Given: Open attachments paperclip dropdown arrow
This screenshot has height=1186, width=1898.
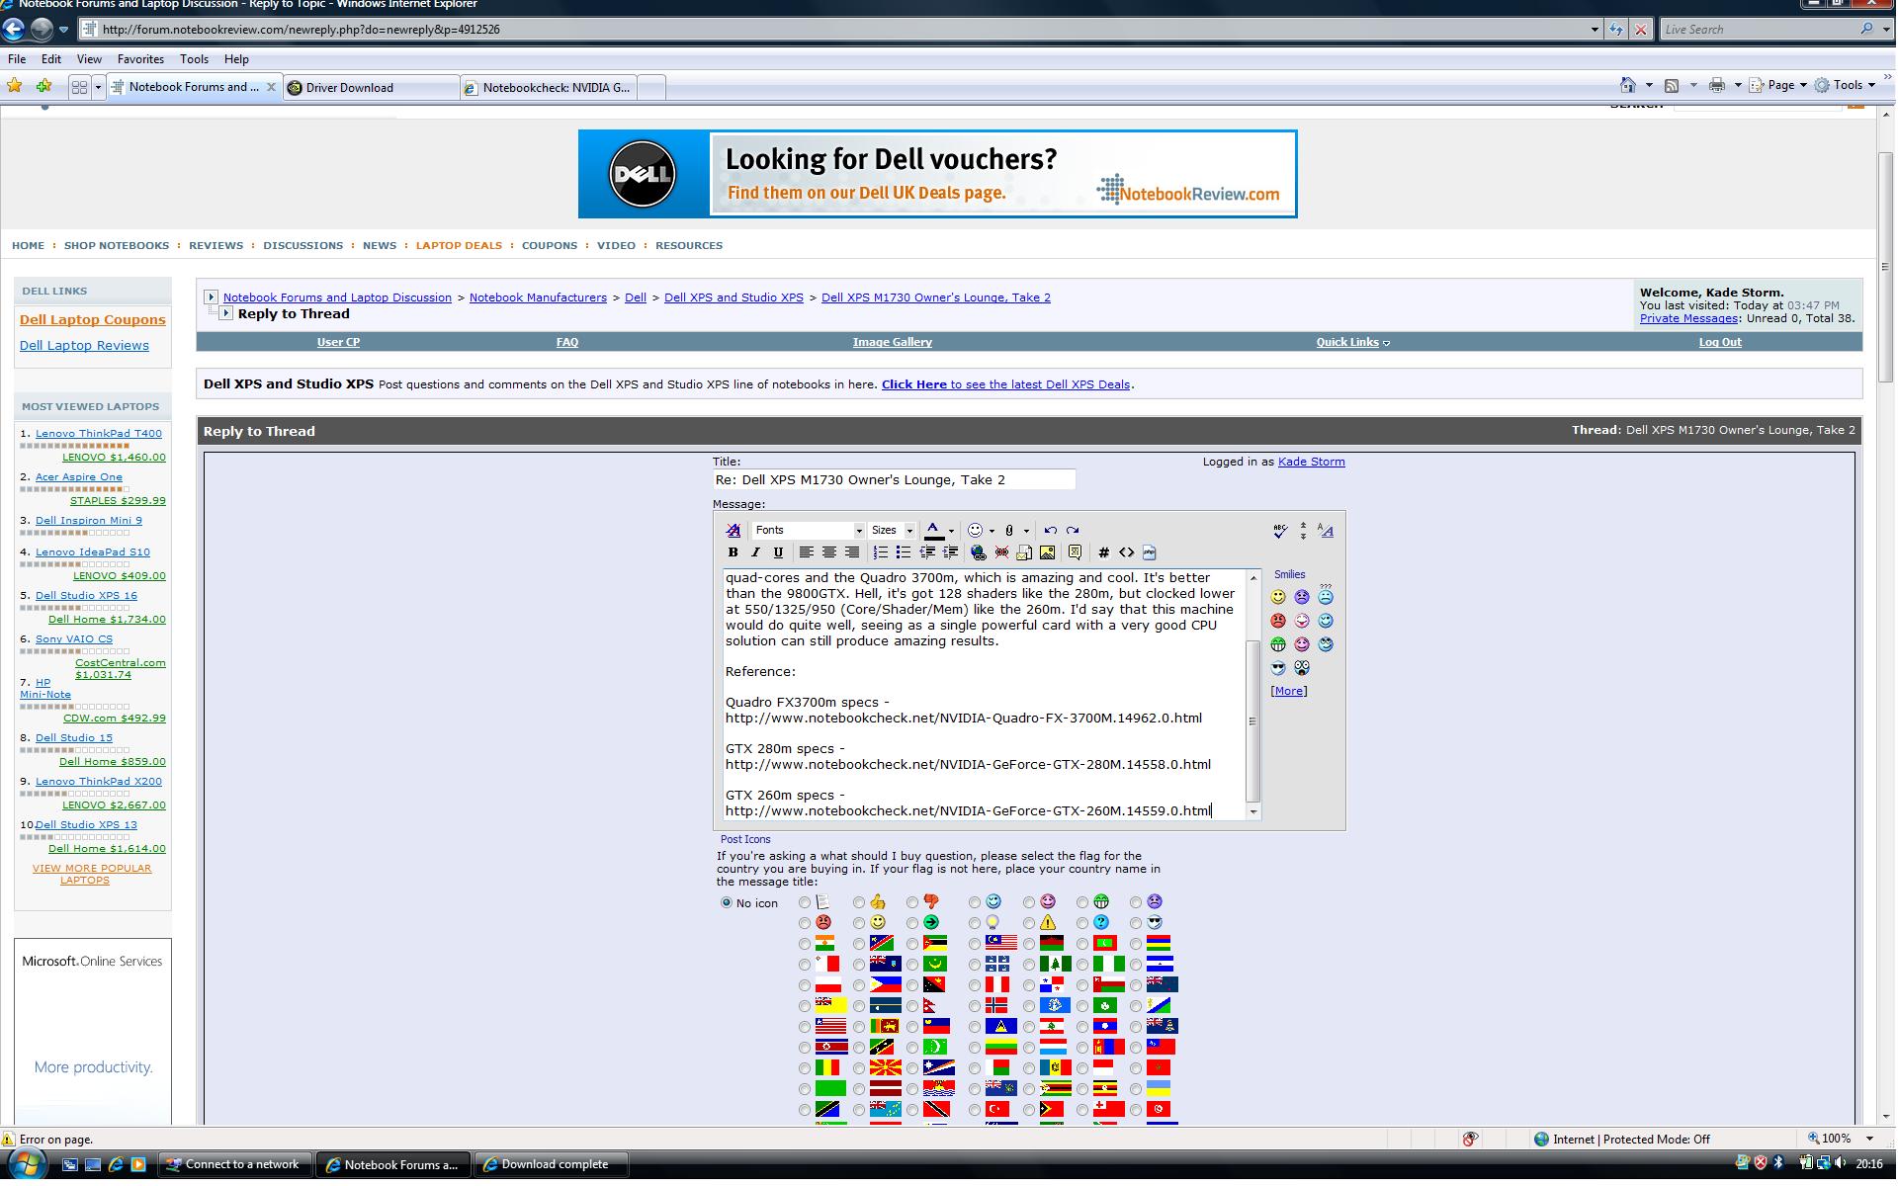Looking at the screenshot, I should (1026, 531).
